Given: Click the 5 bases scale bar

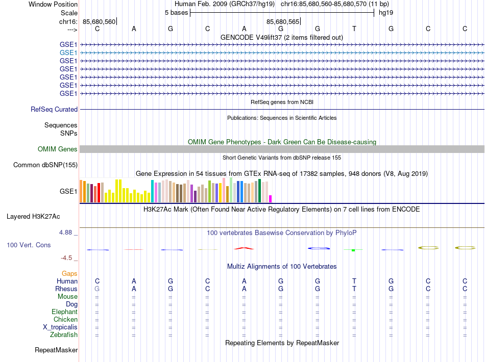Looking at the screenshot, I should coord(282,13).
